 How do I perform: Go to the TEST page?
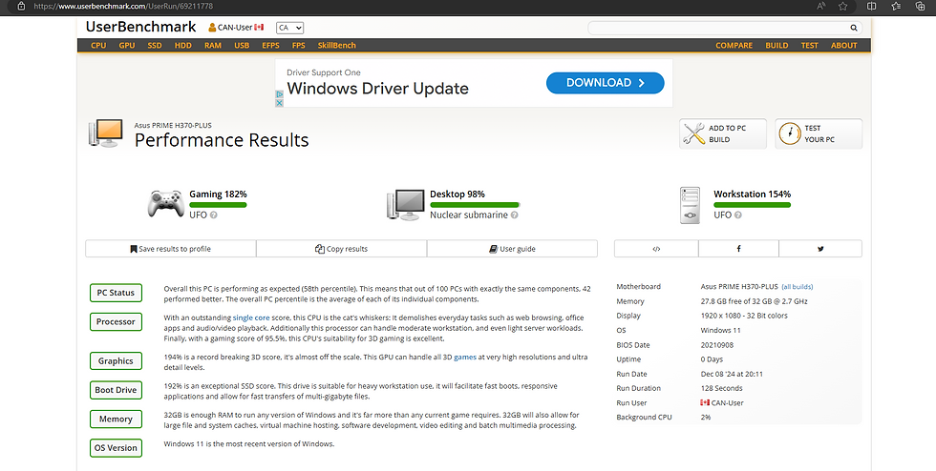pyautogui.click(x=810, y=46)
